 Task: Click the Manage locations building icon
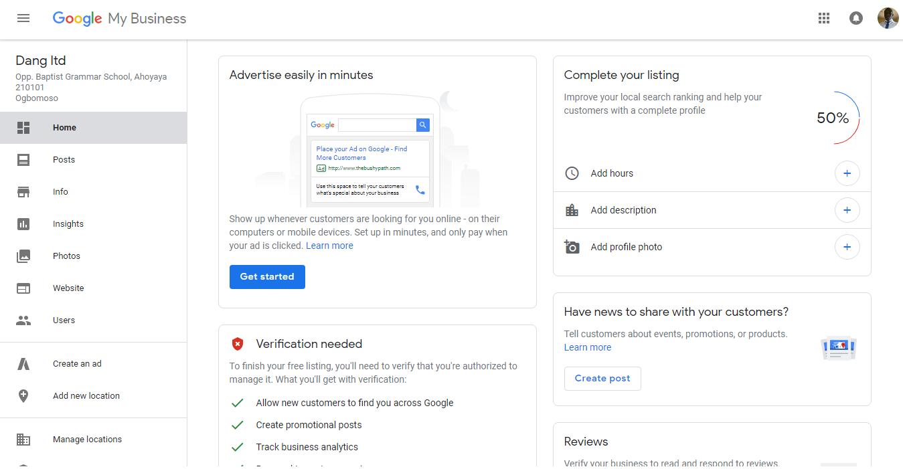point(23,440)
